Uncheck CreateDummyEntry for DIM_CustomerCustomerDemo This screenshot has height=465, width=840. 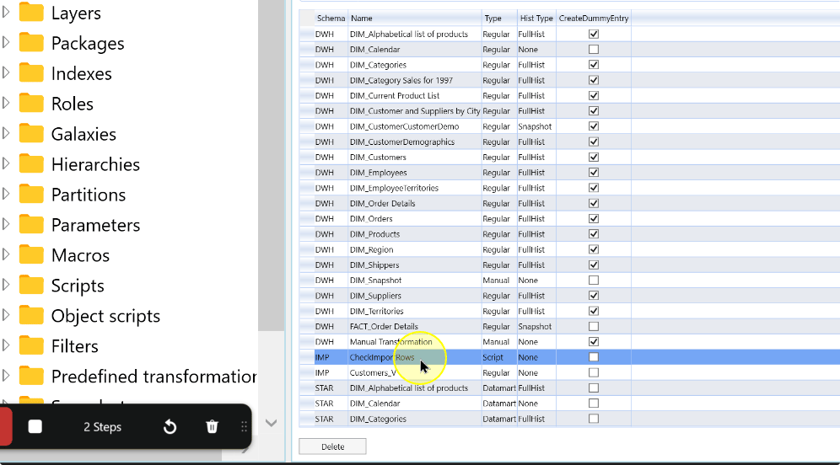pyautogui.click(x=594, y=126)
